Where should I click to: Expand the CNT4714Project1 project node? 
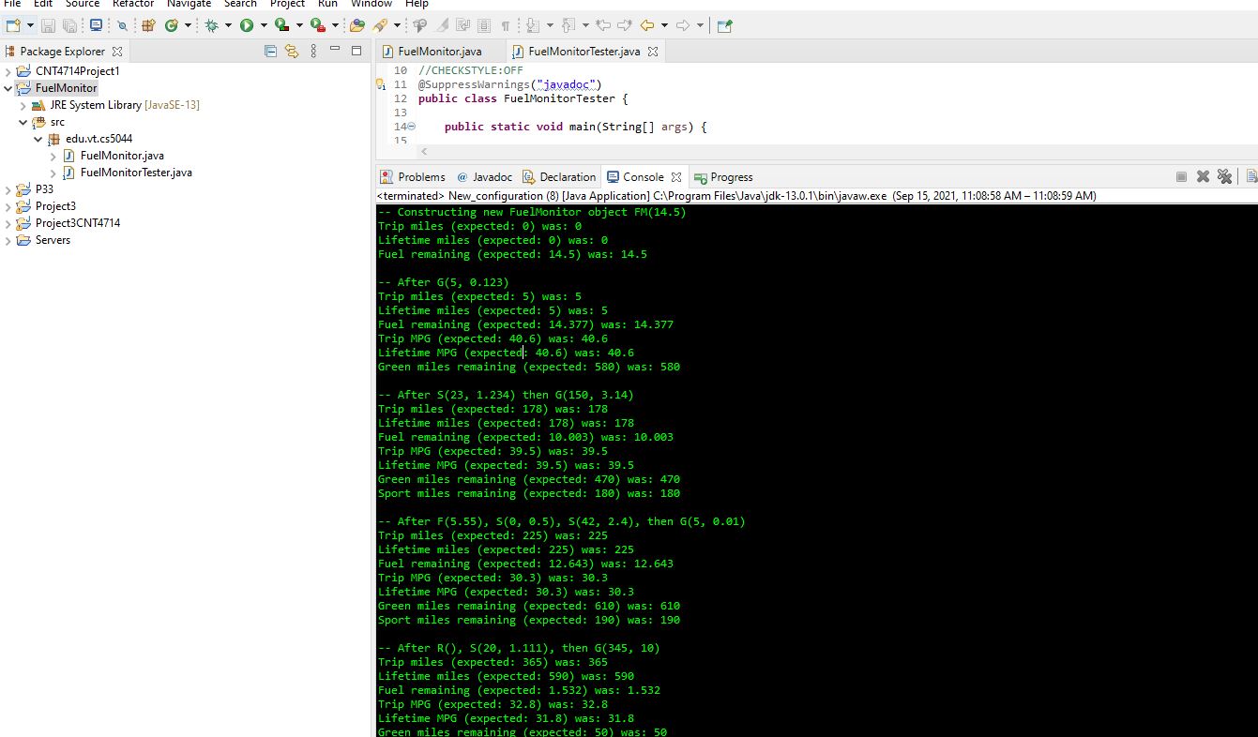tap(8, 71)
